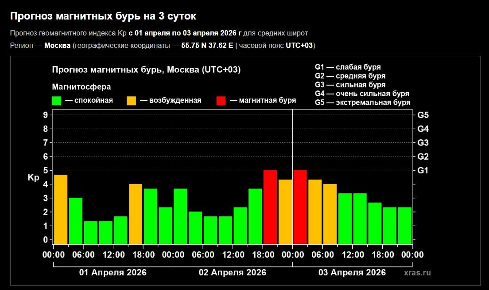This screenshot has width=489, height=290.
Task: Click the chart title 'Прогноз магнитных бурь, Москва (UTC+03)'
Action: [x=146, y=70]
